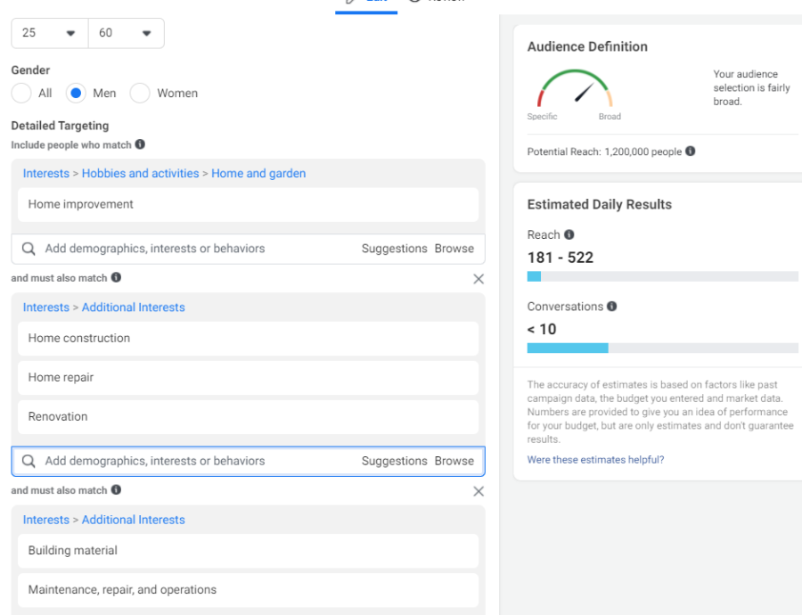Click the Home and garden breadcrumb link

(x=258, y=174)
